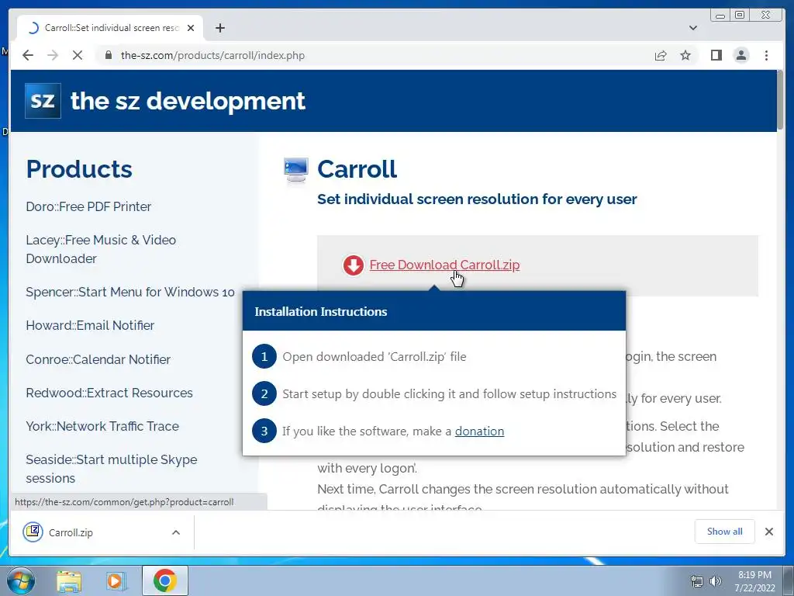This screenshot has width=794, height=596.
Task: Click 'Set individual screen resolution' subtitle
Action: pyautogui.click(x=477, y=199)
